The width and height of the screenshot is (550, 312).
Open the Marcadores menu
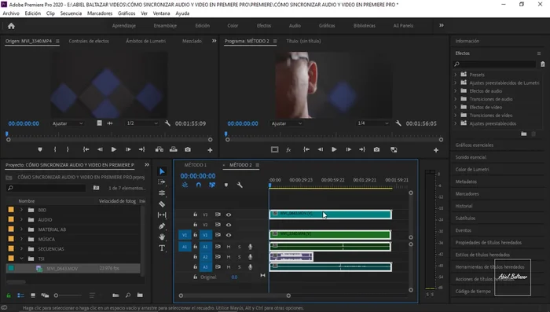tap(100, 13)
